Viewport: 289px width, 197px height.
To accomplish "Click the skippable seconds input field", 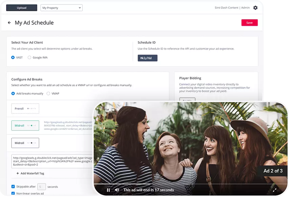I will (x=42, y=187).
